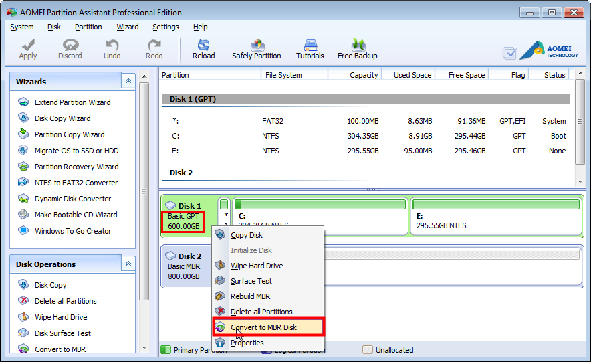Click the Disk 2 unallocated space bar
This screenshot has width=591, height=362.
pos(451,254)
